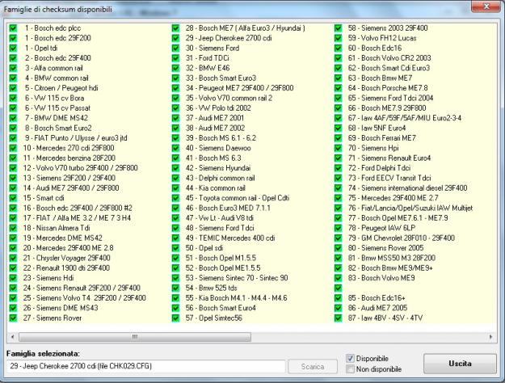Click the scrollbar left arrow
The image size is (505, 383).
point(13,337)
